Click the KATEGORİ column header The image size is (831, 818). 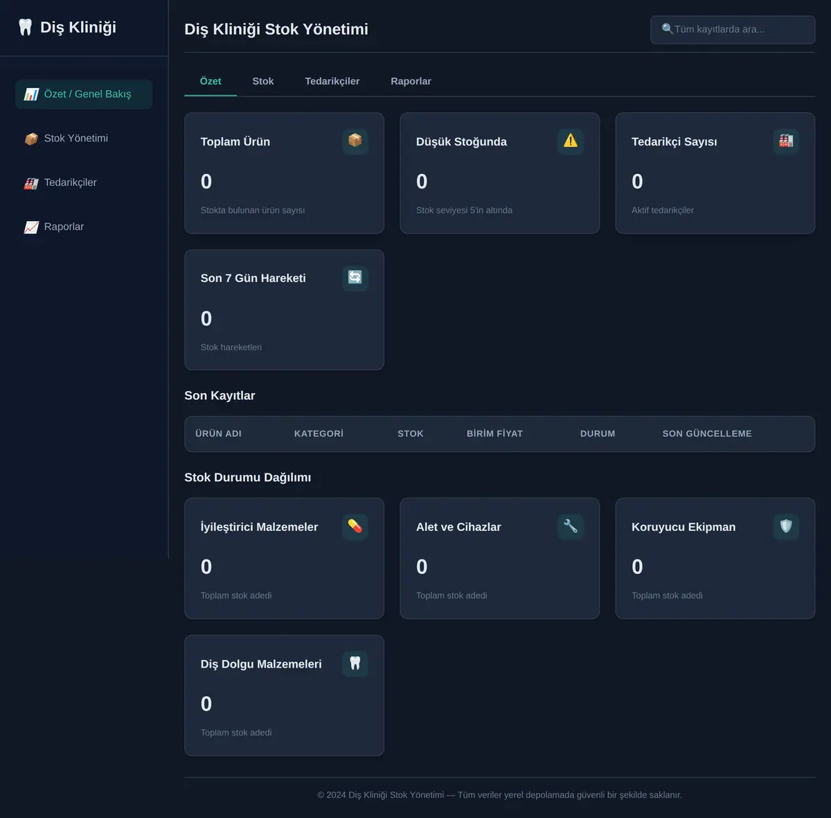click(319, 434)
